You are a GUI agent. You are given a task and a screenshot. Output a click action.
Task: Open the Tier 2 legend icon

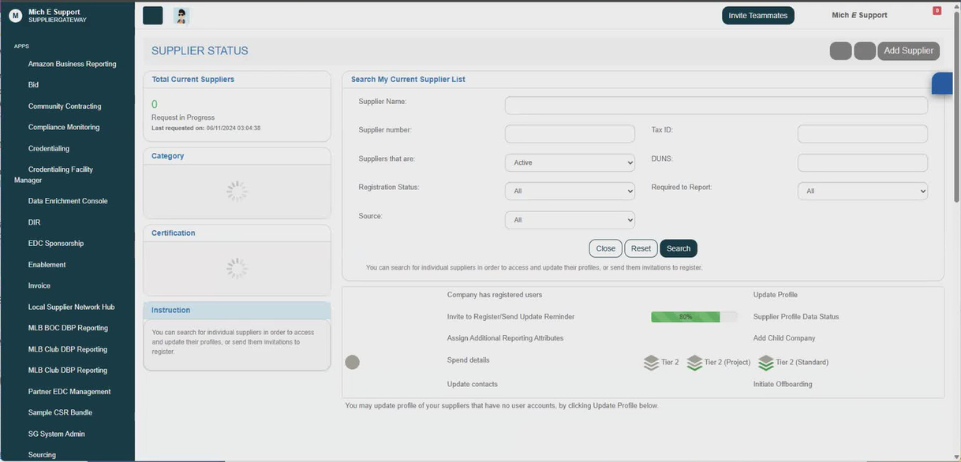[651, 362]
